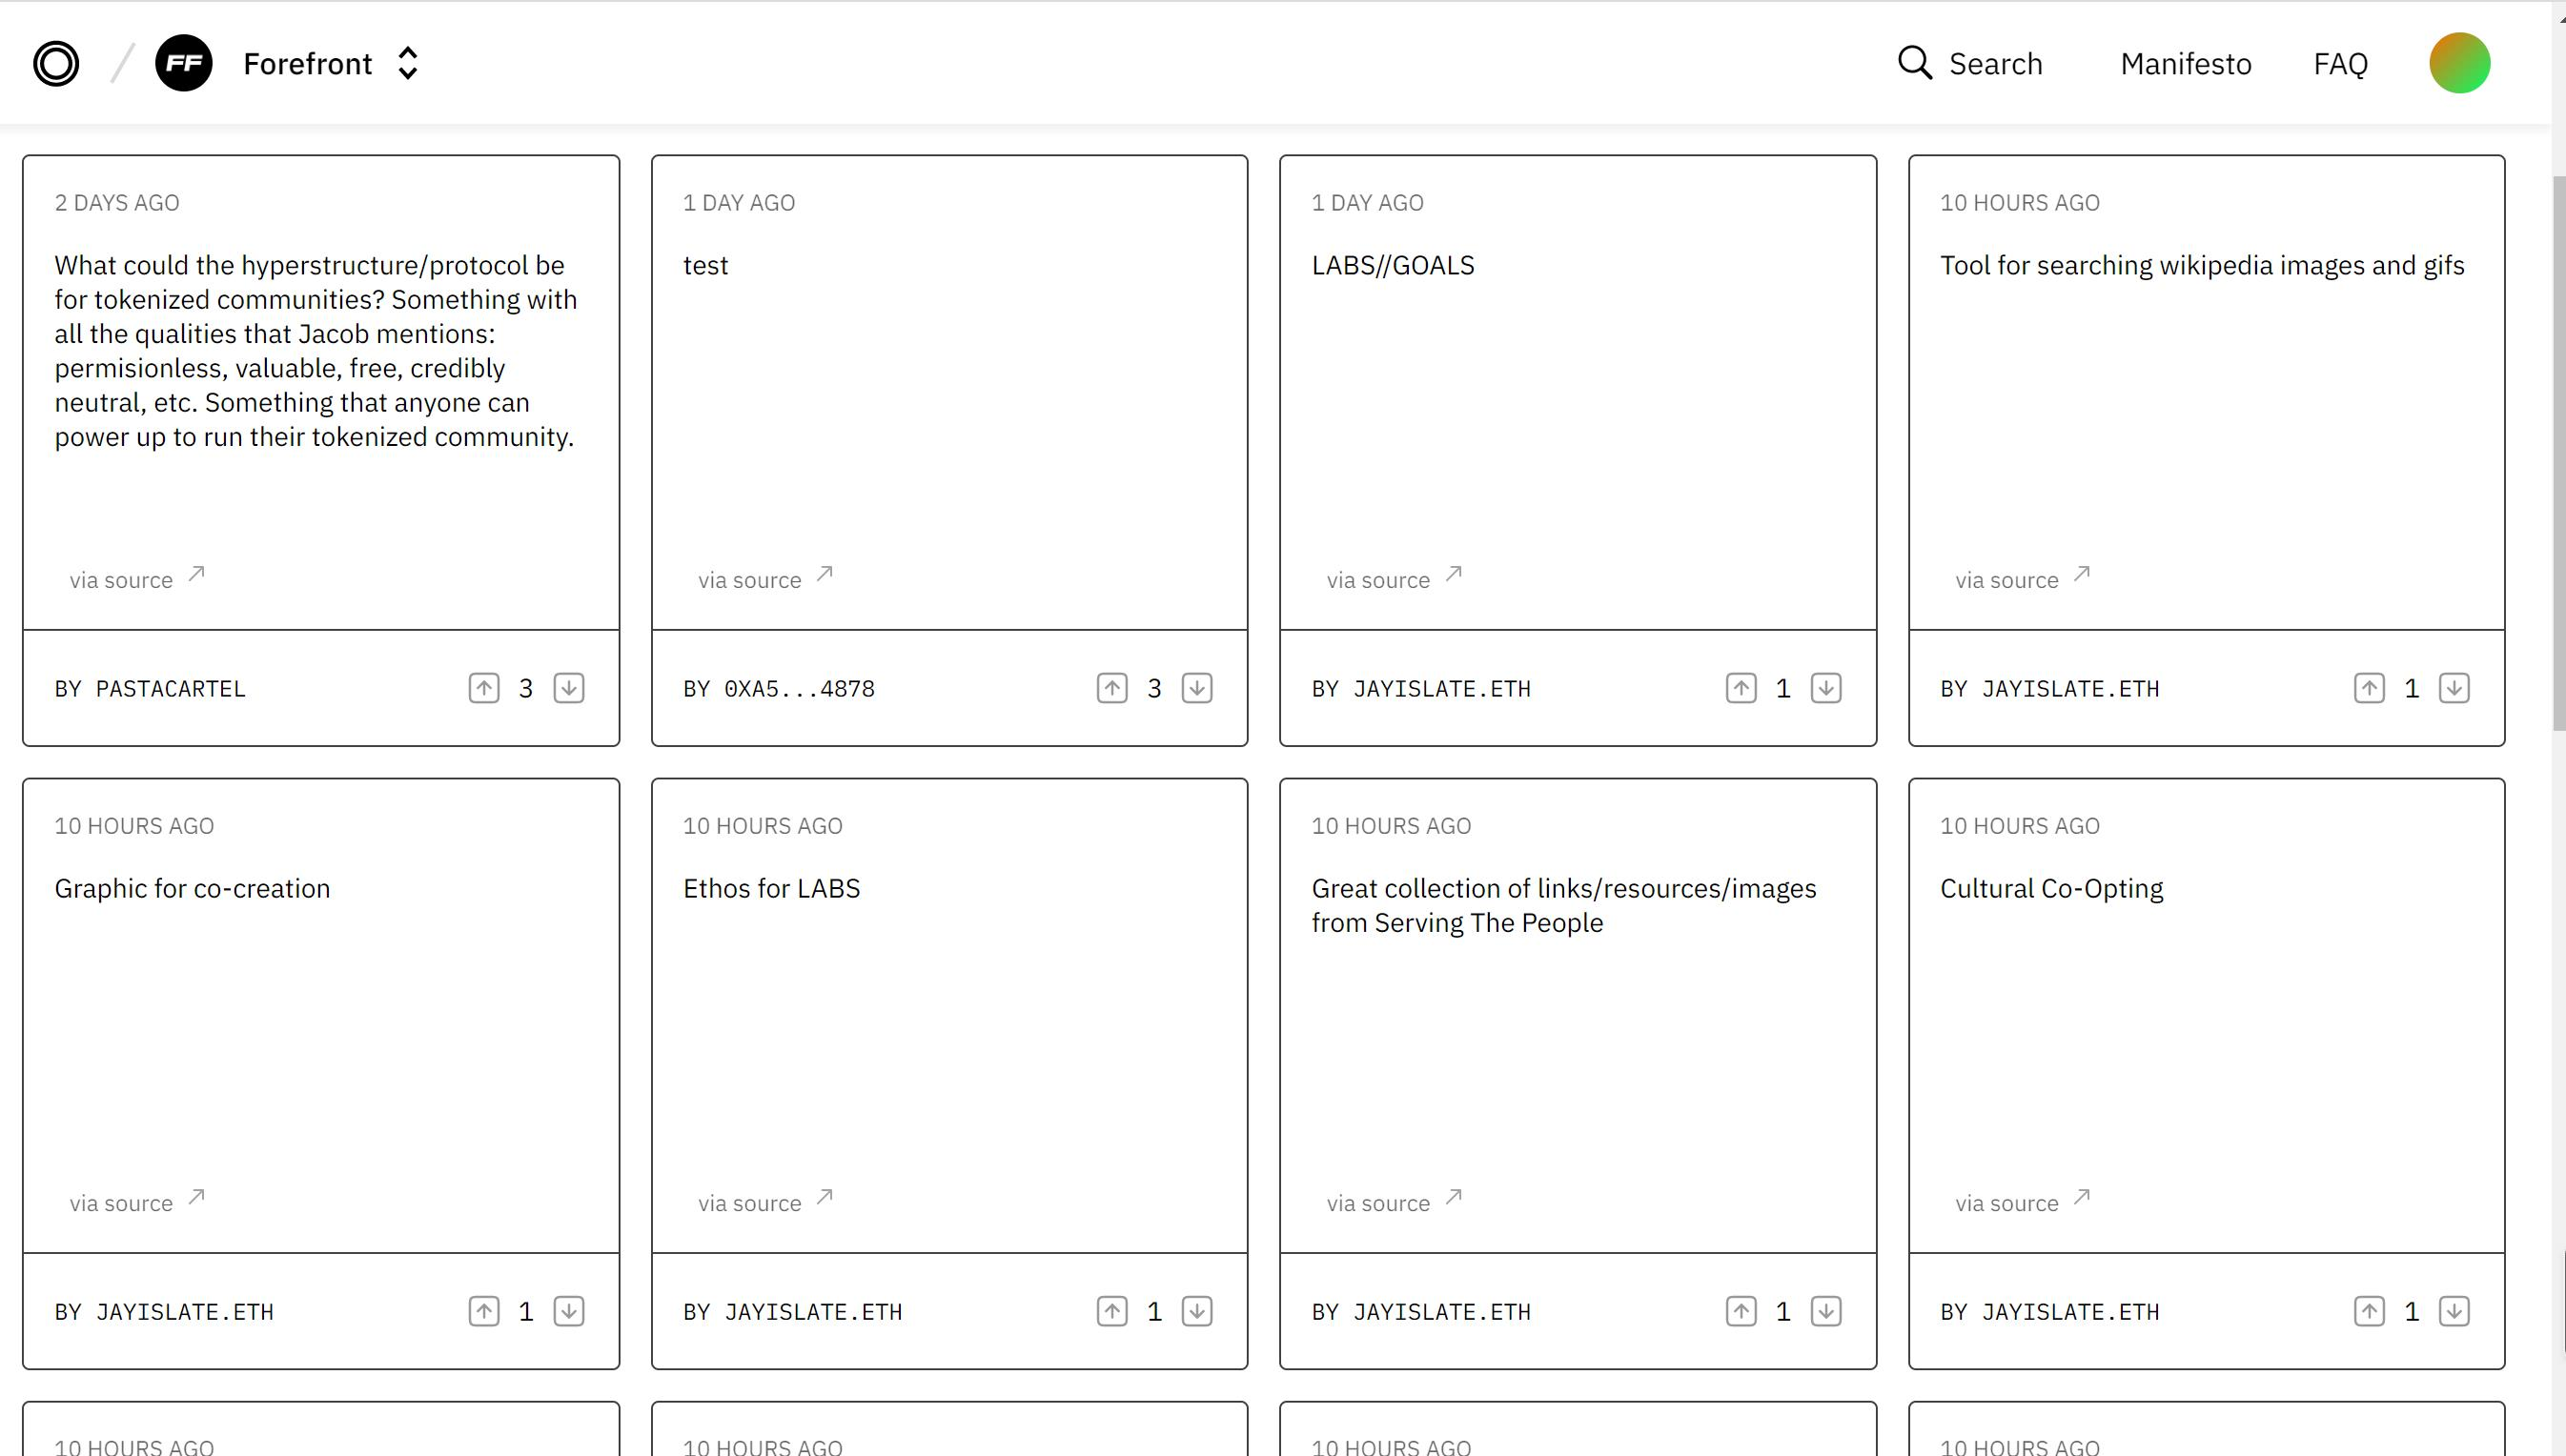Upvote the PASTACARTEL hyperstructure post
This screenshot has width=2566, height=1456.
tap(484, 688)
